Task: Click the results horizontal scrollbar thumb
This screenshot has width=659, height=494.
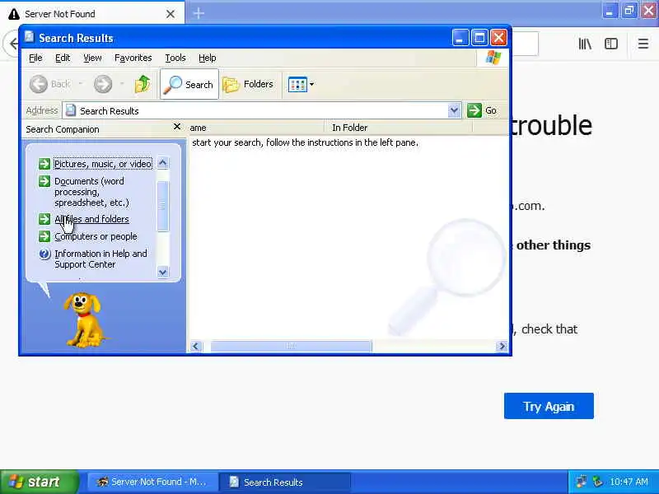Action: pyautogui.click(x=291, y=347)
